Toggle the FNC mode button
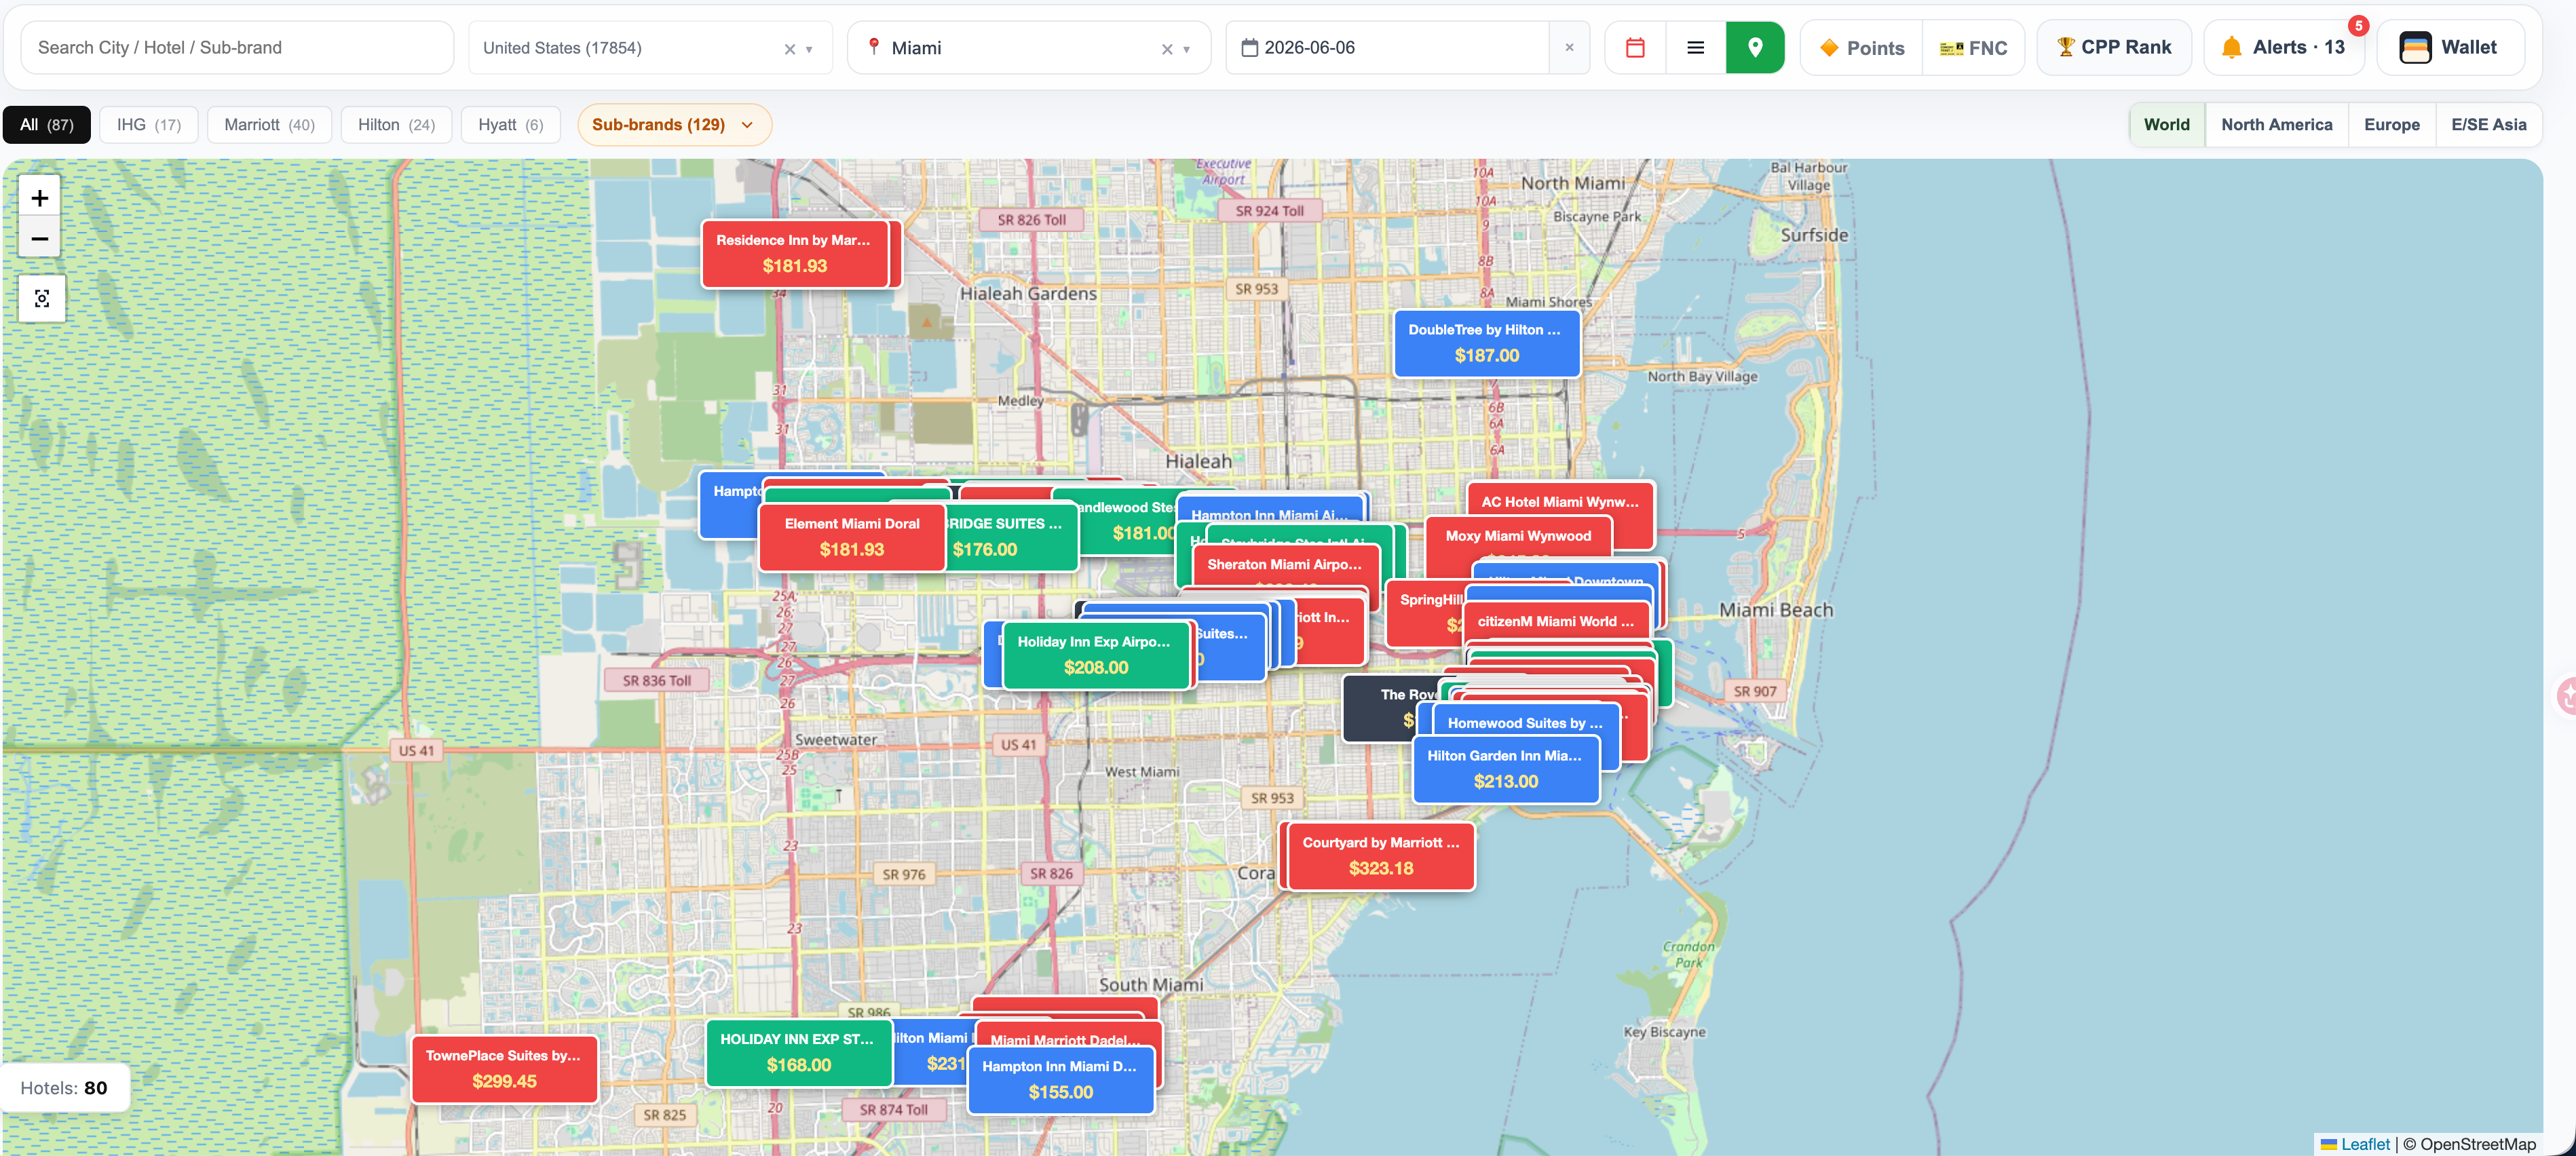This screenshot has height=1156, width=2576. pyautogui.click(x=1973, y=48)
